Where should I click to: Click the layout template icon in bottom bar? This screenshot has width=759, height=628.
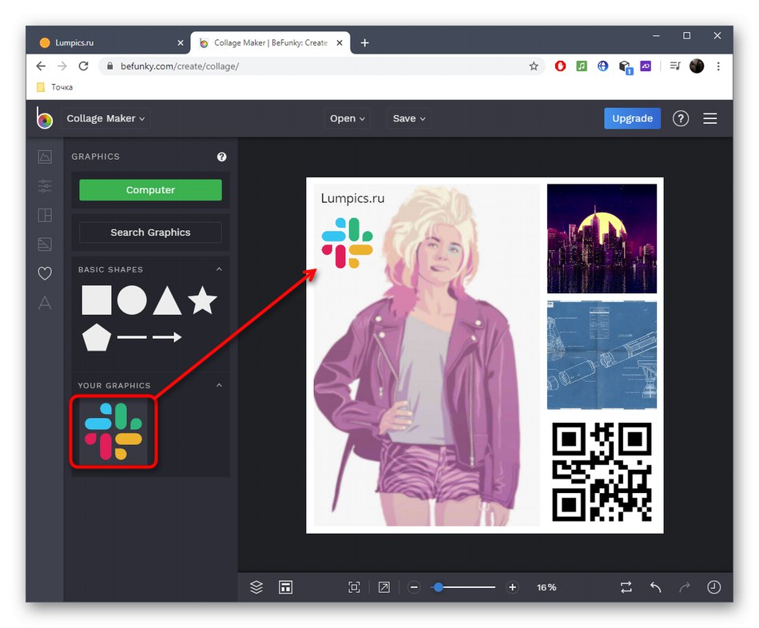[x=285, y=586]
